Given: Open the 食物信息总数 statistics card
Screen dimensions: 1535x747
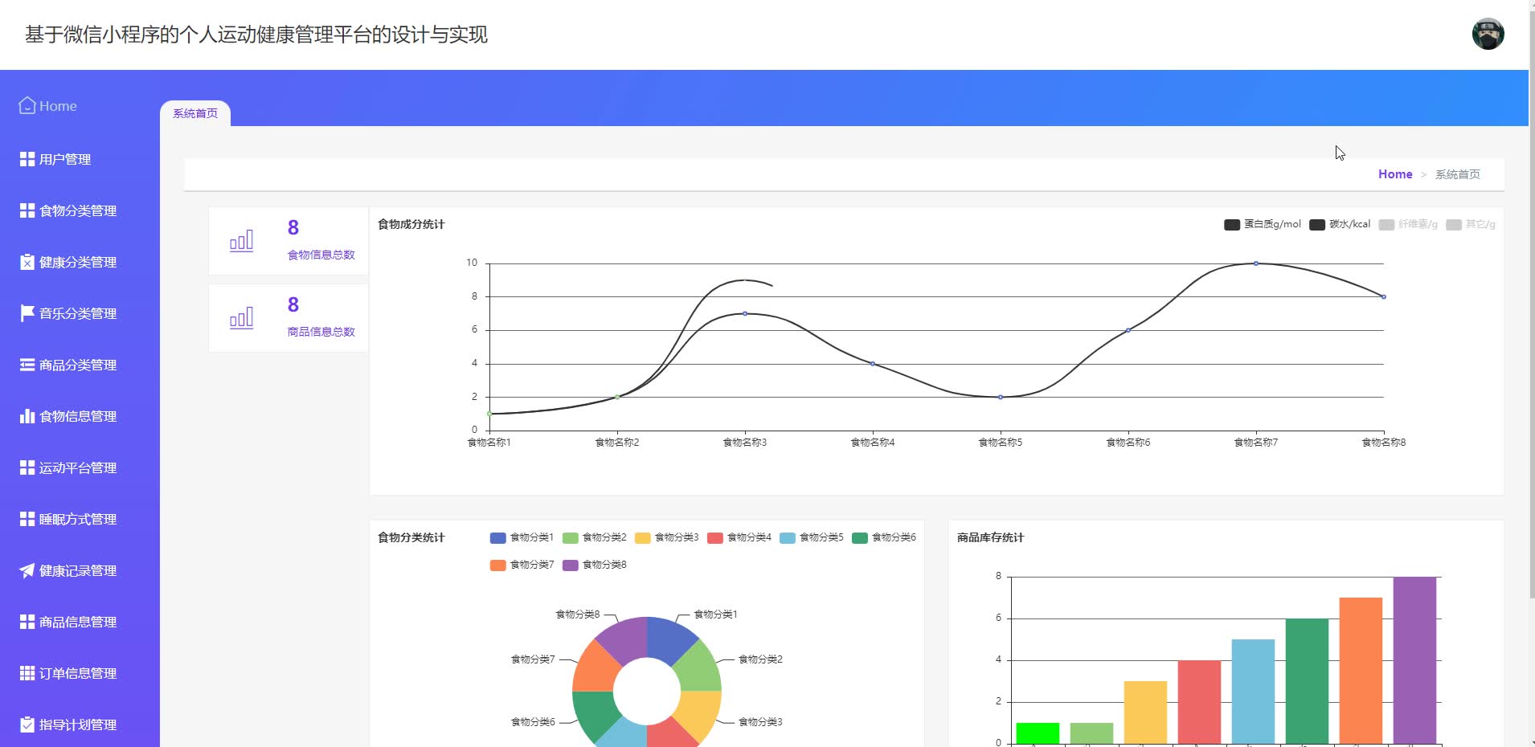Looking at the screenshot, I should [288, 240].
